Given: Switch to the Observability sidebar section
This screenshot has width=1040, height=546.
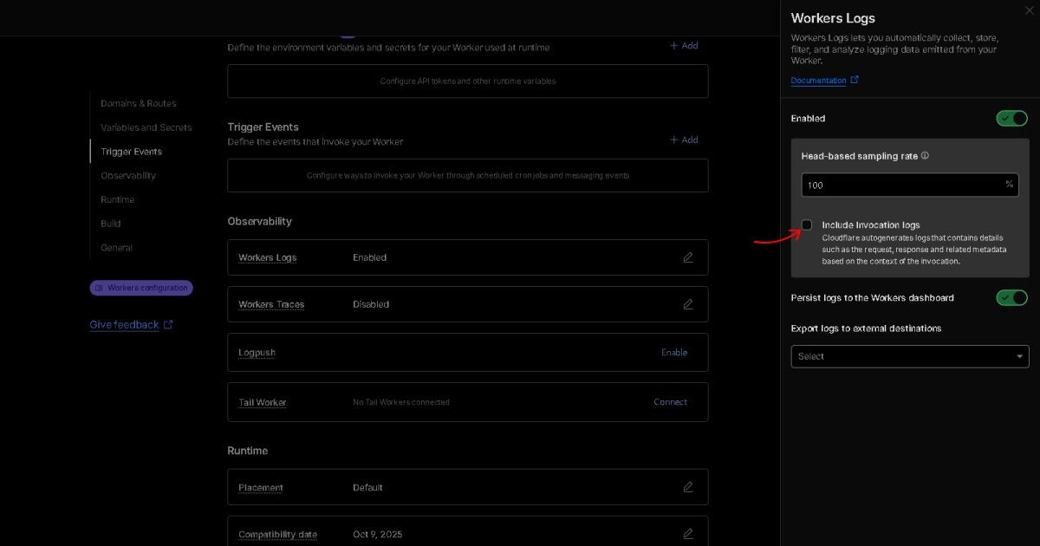Looking at the screenshot, I should [x=128, y=175].
